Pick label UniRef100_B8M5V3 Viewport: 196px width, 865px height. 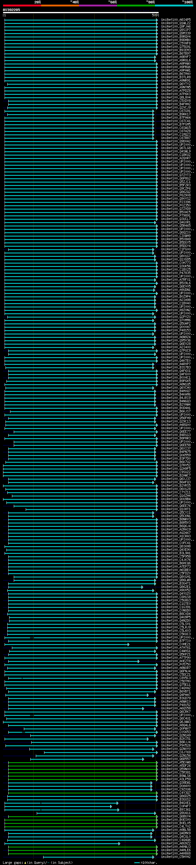point(176,523)
